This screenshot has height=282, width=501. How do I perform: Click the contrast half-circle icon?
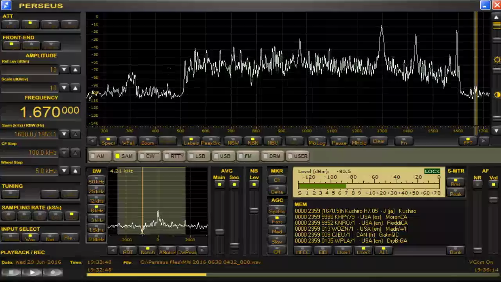tap(497, 95)
